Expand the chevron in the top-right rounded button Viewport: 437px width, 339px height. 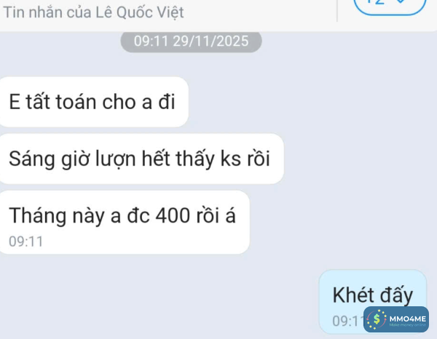401,2
